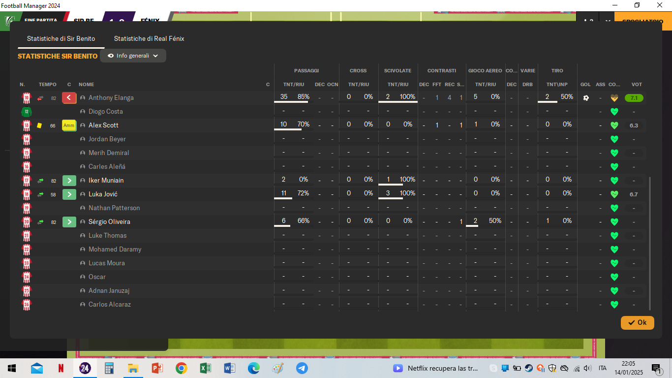Select the Statistiche di Sir Benito tab

coord(61,38)
